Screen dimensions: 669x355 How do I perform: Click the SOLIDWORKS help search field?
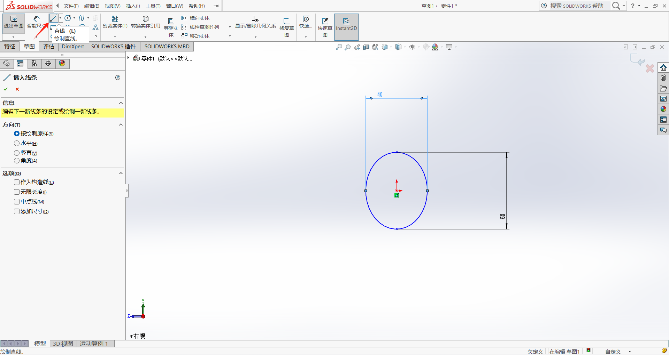[577, 6]
